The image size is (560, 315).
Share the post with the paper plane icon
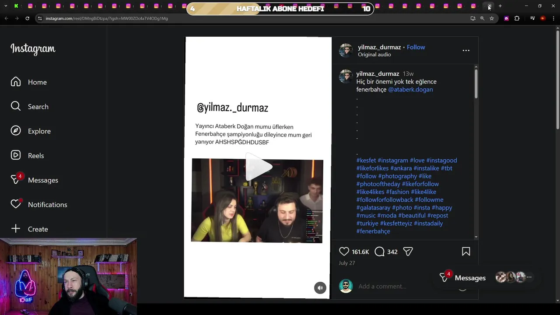pos(408,252)
